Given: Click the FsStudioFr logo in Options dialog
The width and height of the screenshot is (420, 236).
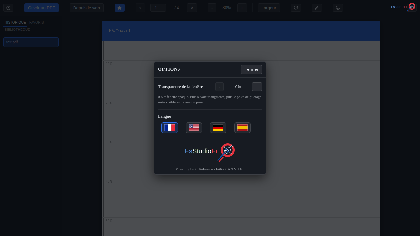Looking at the screenshot, I should 210,152.
